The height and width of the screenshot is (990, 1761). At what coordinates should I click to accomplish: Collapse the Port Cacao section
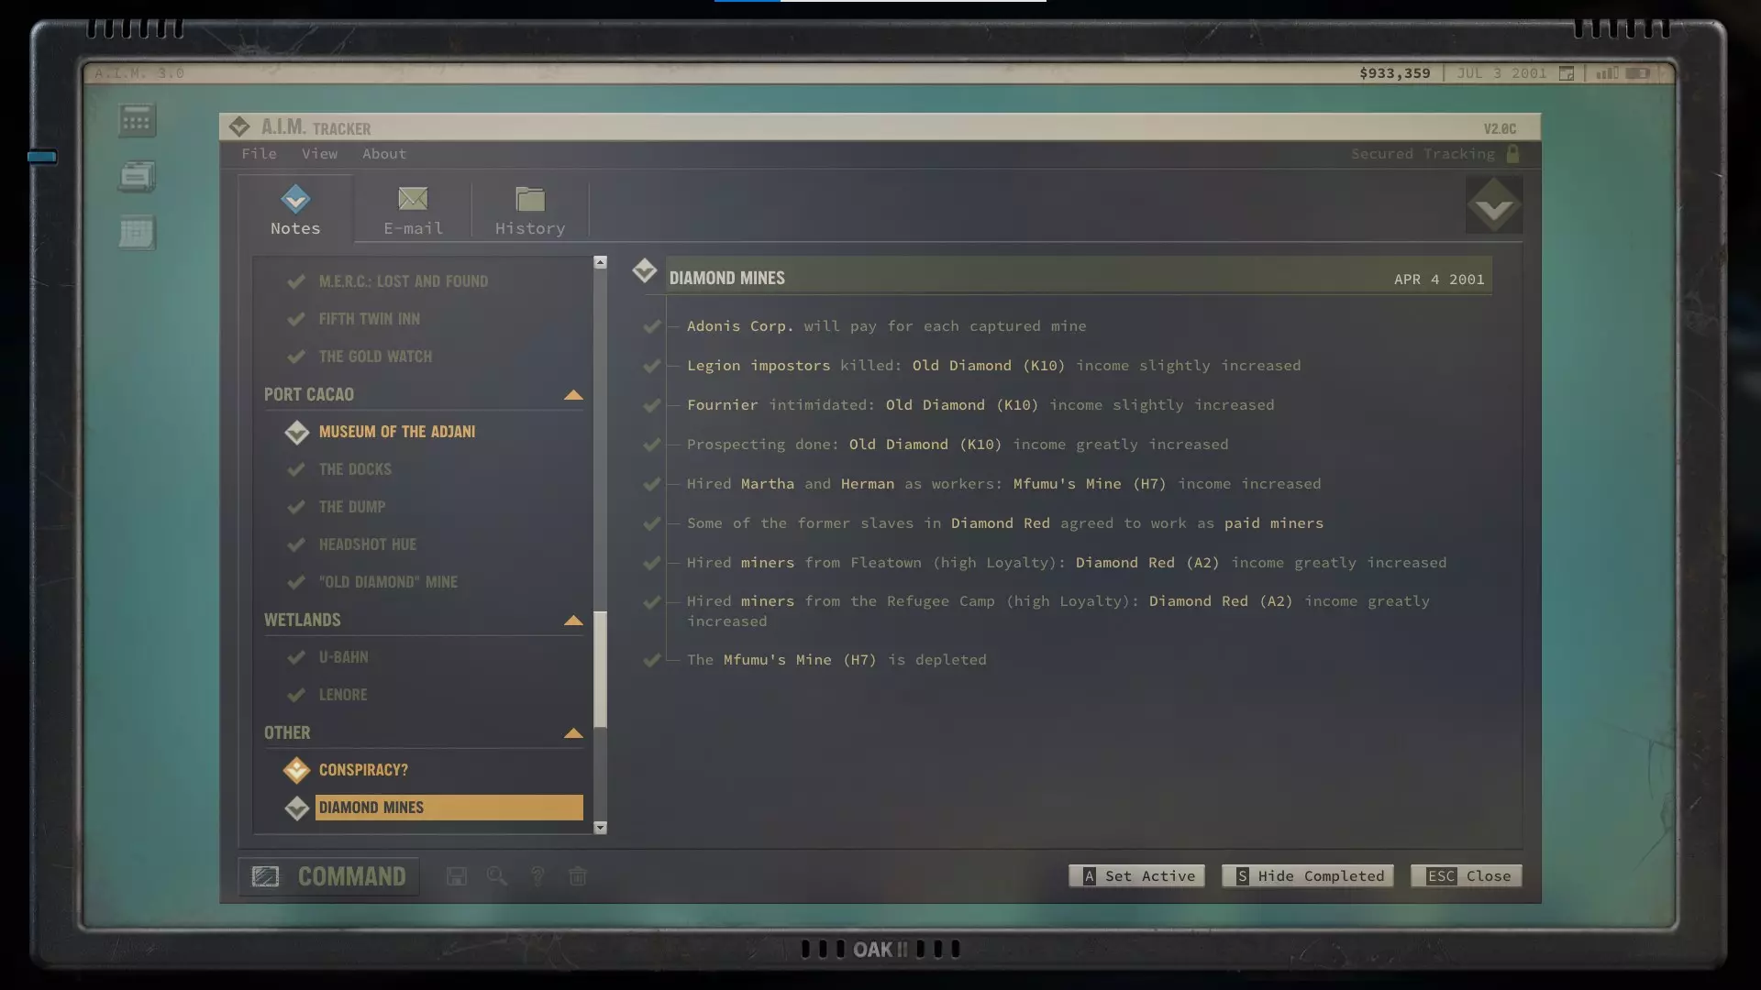tap(573, 395)
